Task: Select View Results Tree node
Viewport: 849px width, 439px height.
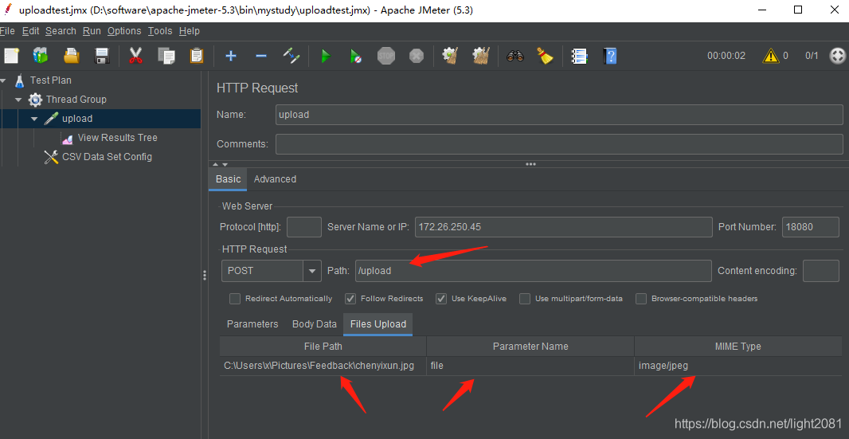Action: 118,138
